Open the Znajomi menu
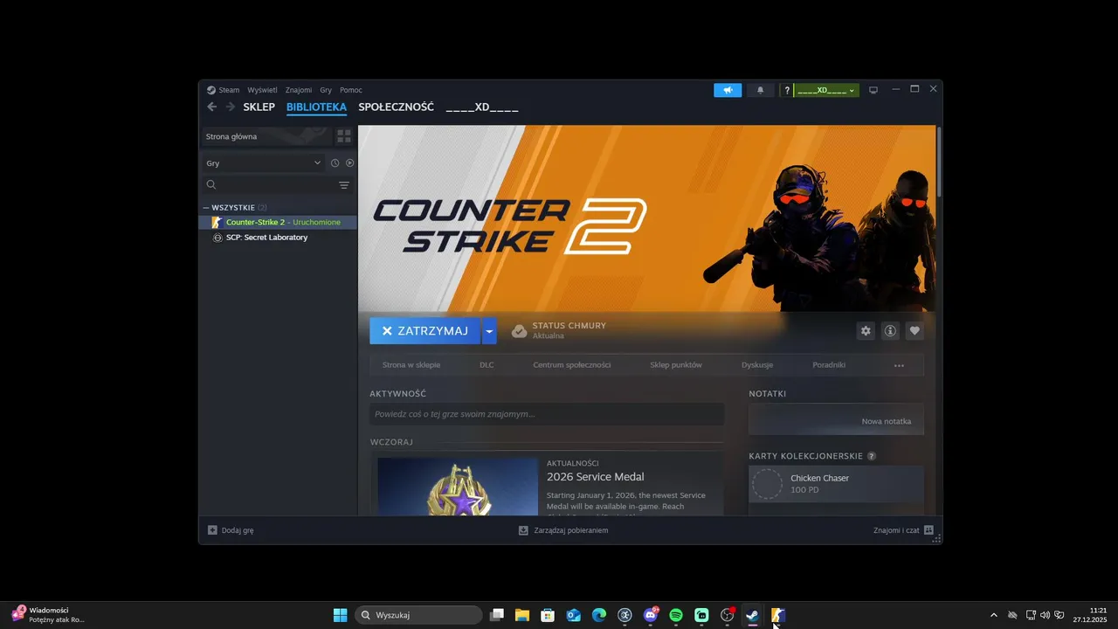Viewport: 1118px width, 629px height. pyautogui.click(x=299, y=90)
